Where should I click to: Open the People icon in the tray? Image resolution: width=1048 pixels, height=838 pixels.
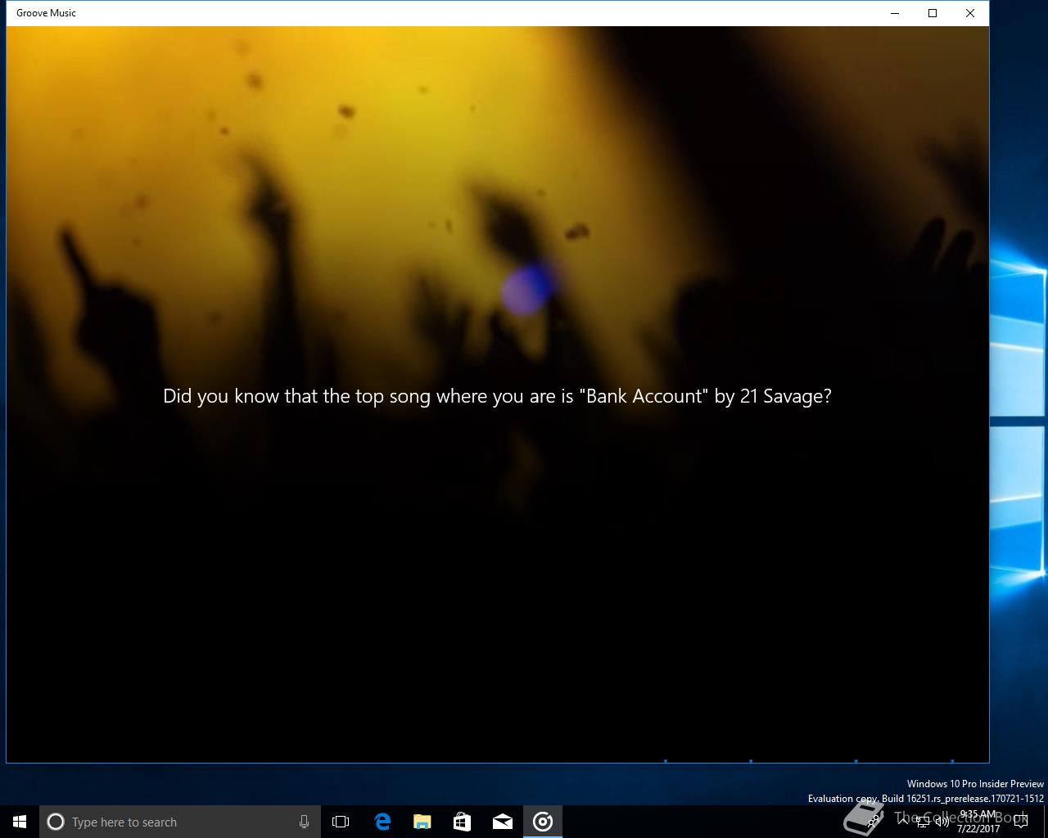(x=874, y=820)
